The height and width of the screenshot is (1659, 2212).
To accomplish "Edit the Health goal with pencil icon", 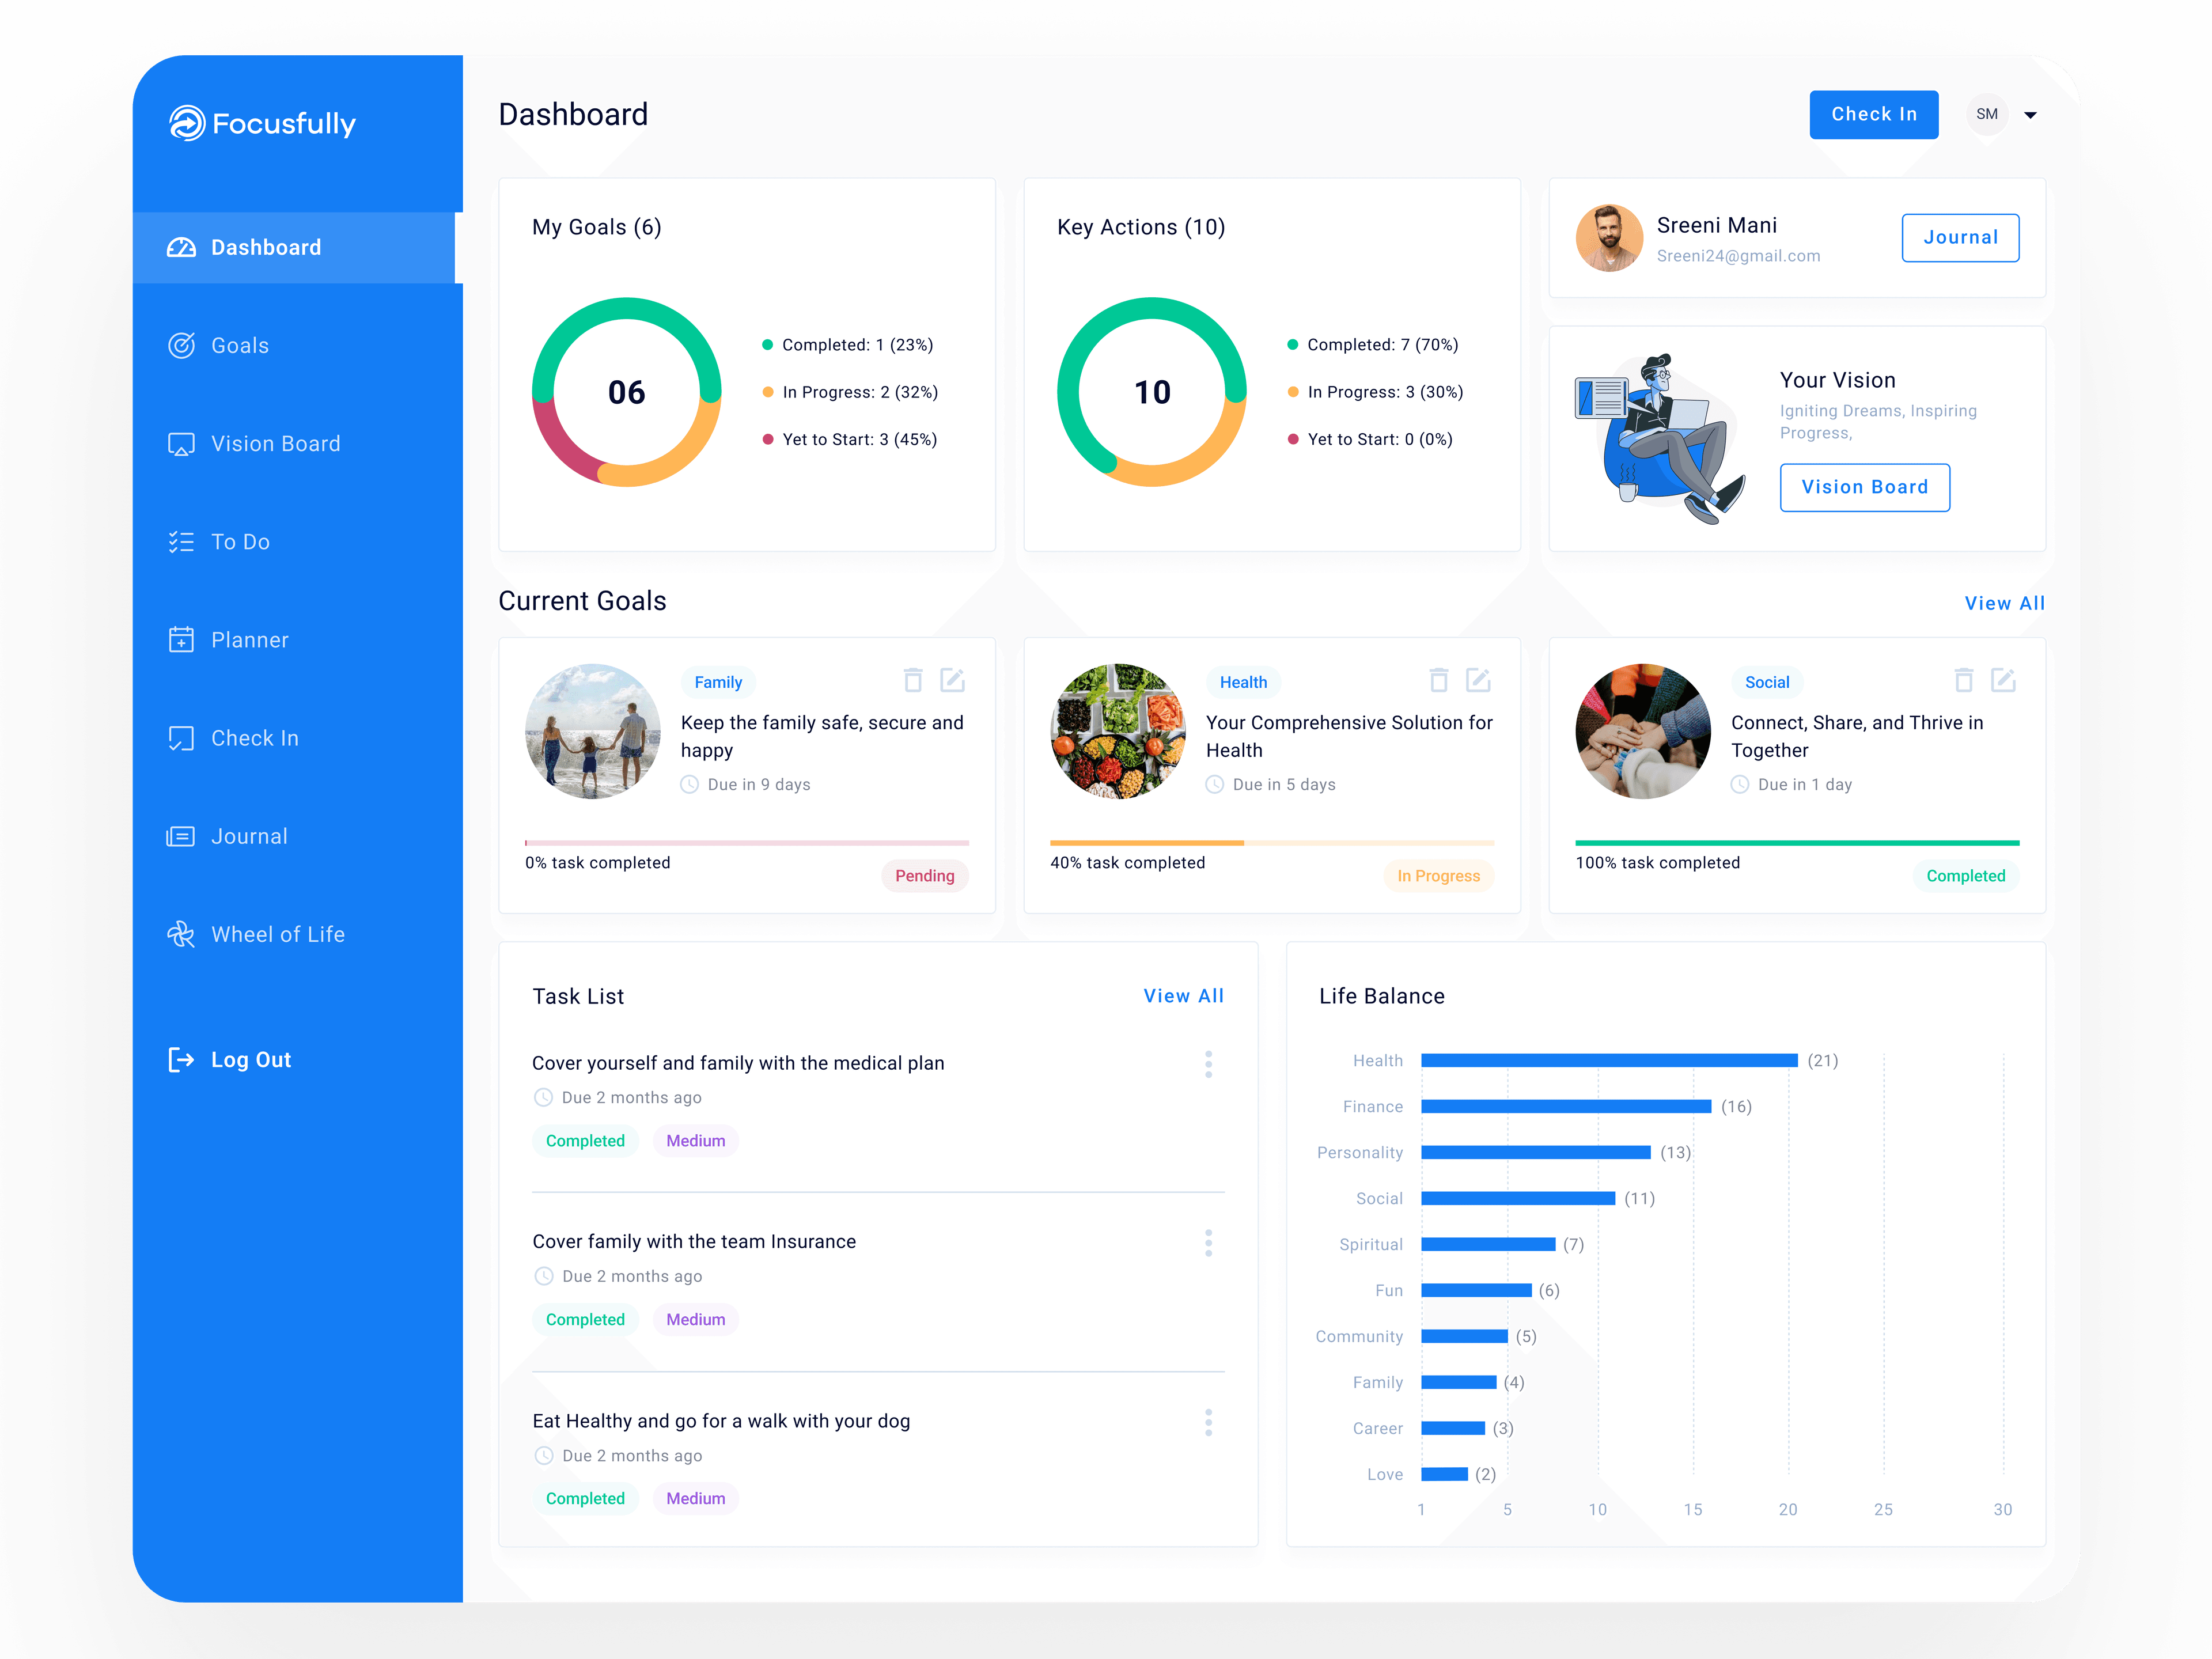I will coord(1478,681).
